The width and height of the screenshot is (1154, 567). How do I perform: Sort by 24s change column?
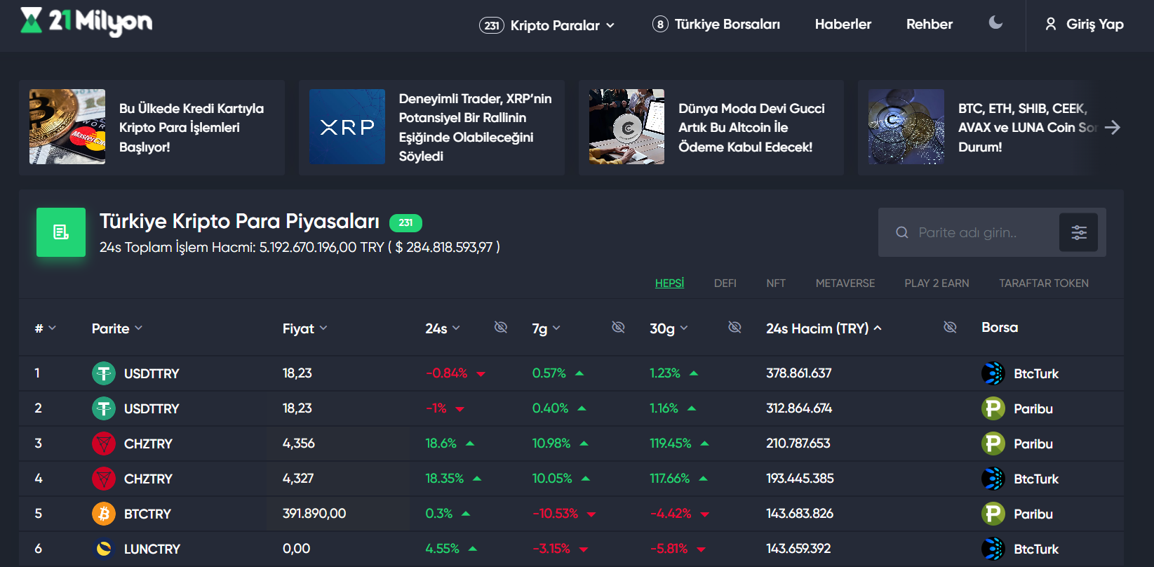pos(442,328)
